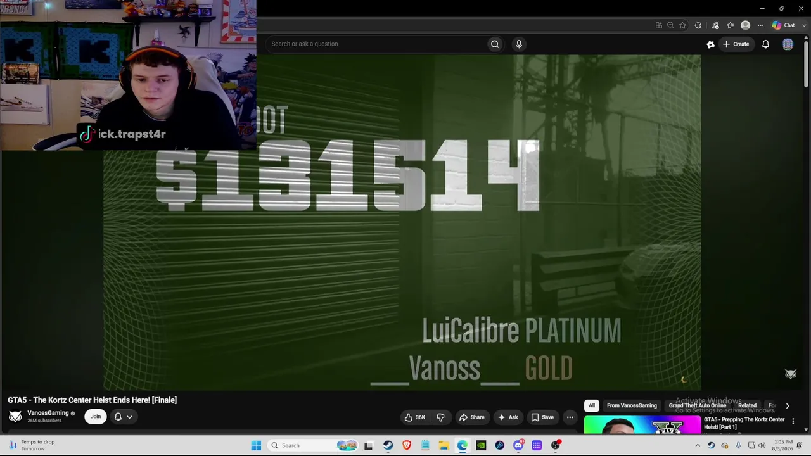Image resolution: width=811 pixels, height=456 pixels.
Task: Save the video to a playlist
Action: point(542,417)
